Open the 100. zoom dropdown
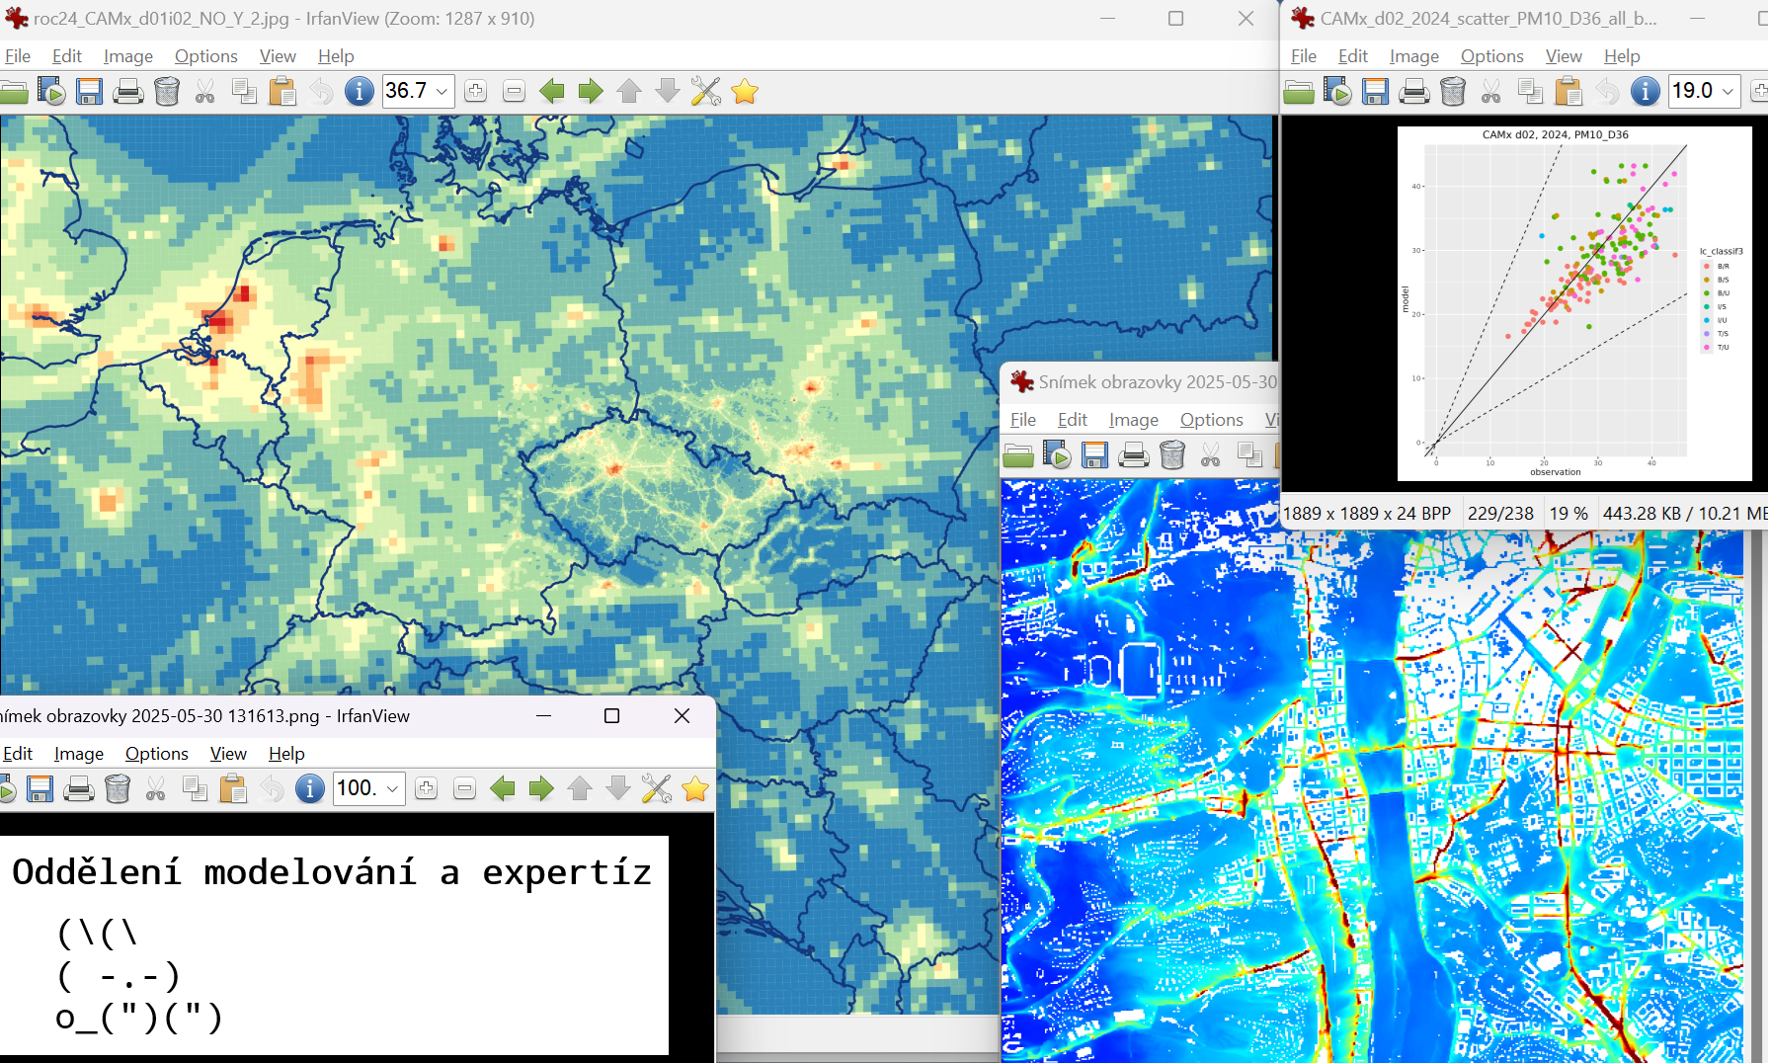1768x1063 pixels. [x=392, y=788]
